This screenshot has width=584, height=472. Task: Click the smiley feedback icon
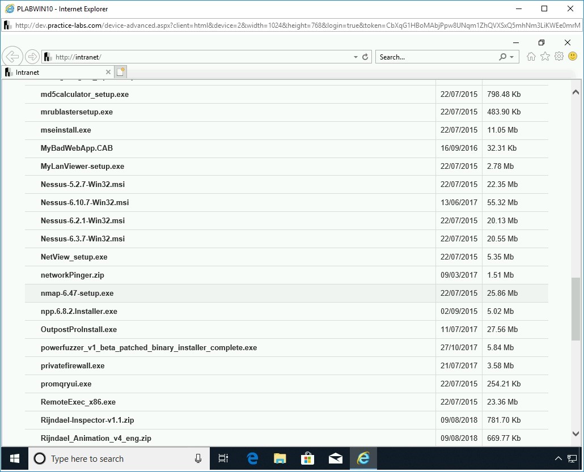[x=573, y=56]
